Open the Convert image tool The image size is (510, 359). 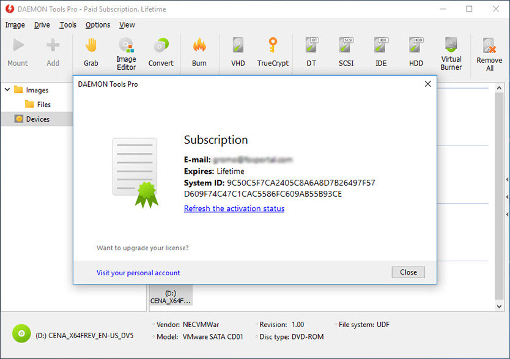[161, 52]
